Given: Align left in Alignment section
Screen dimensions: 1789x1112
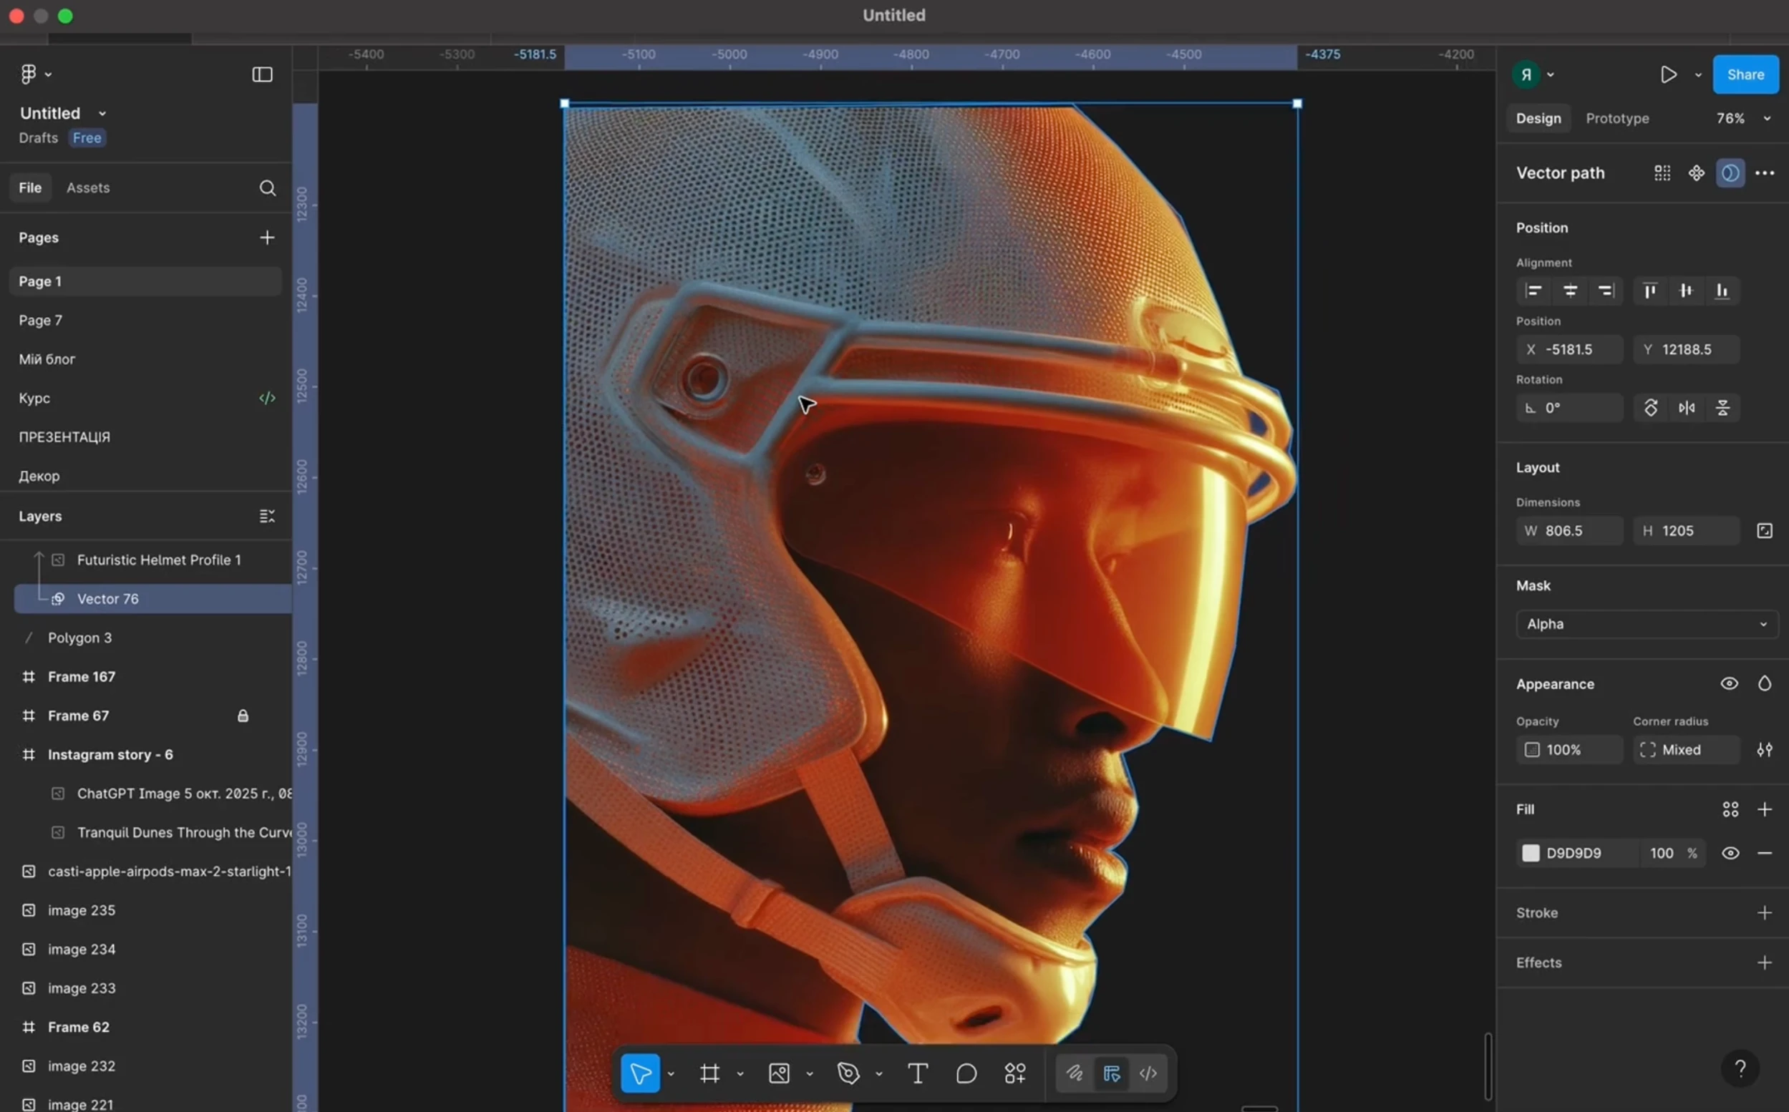Looking at the screenshot, I should coord(1533,291).
